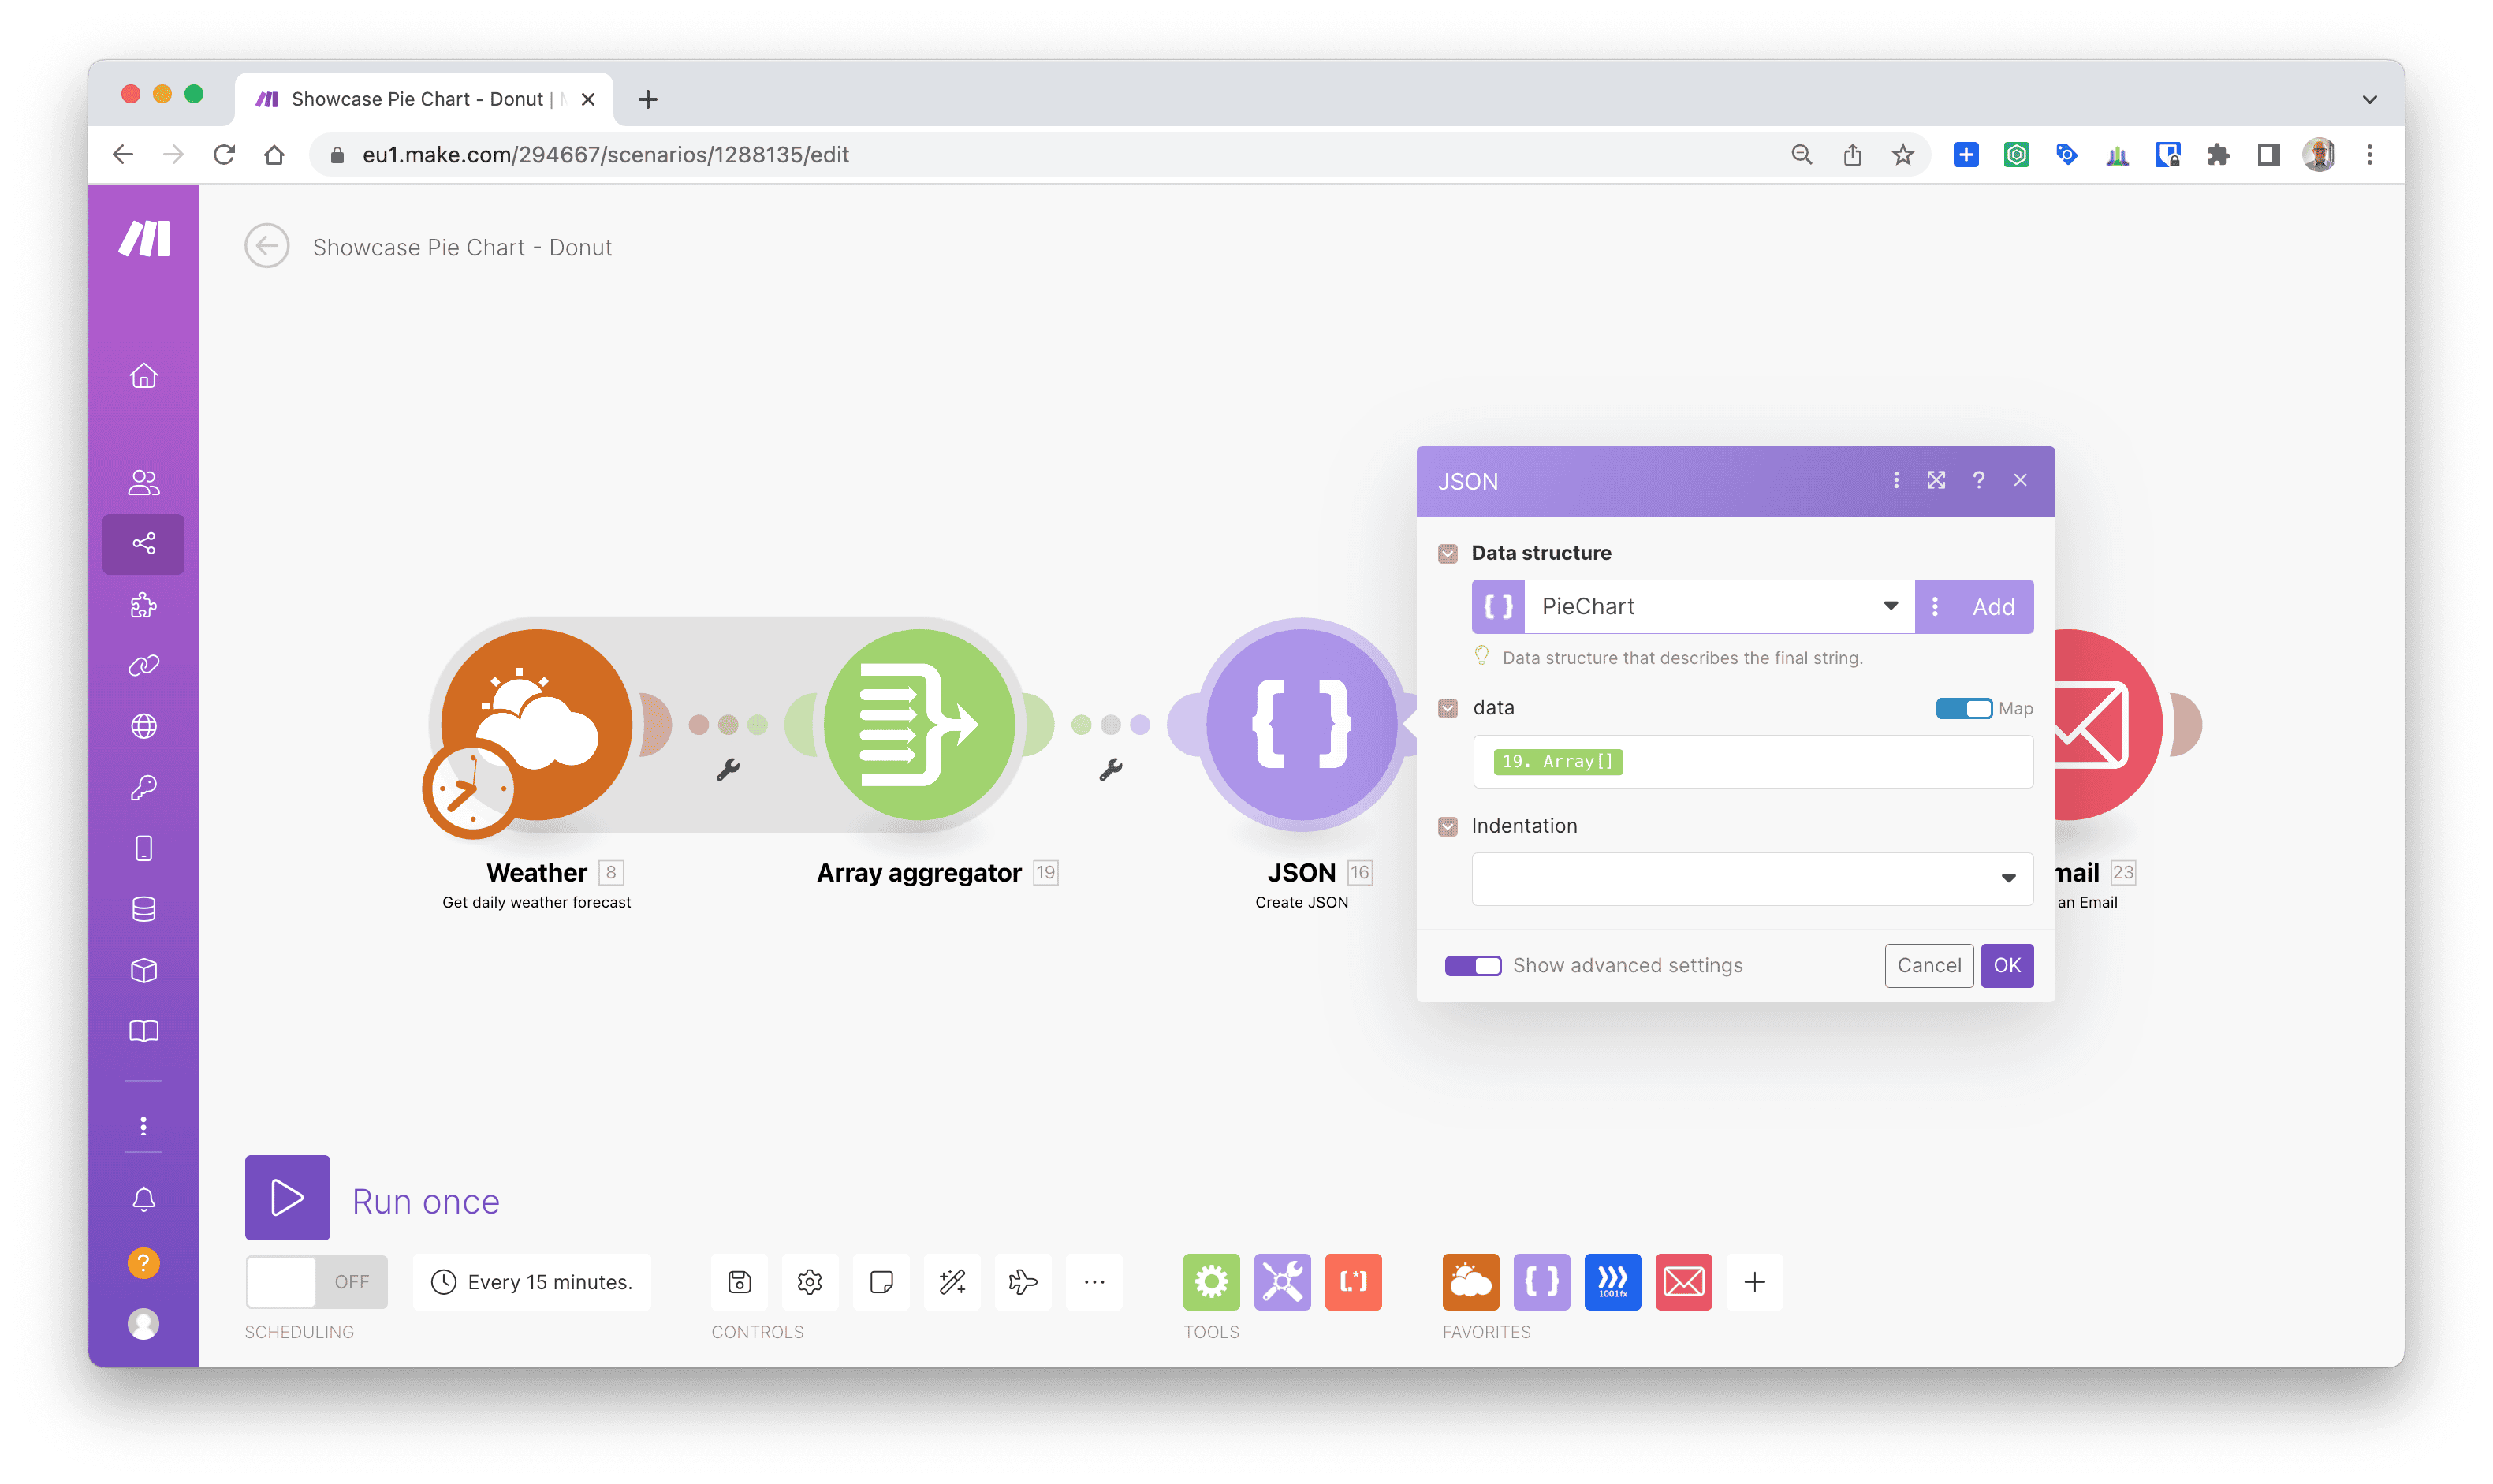Open the green Flow control tools icon

pyautogui.click(x=1210, y=1282)
